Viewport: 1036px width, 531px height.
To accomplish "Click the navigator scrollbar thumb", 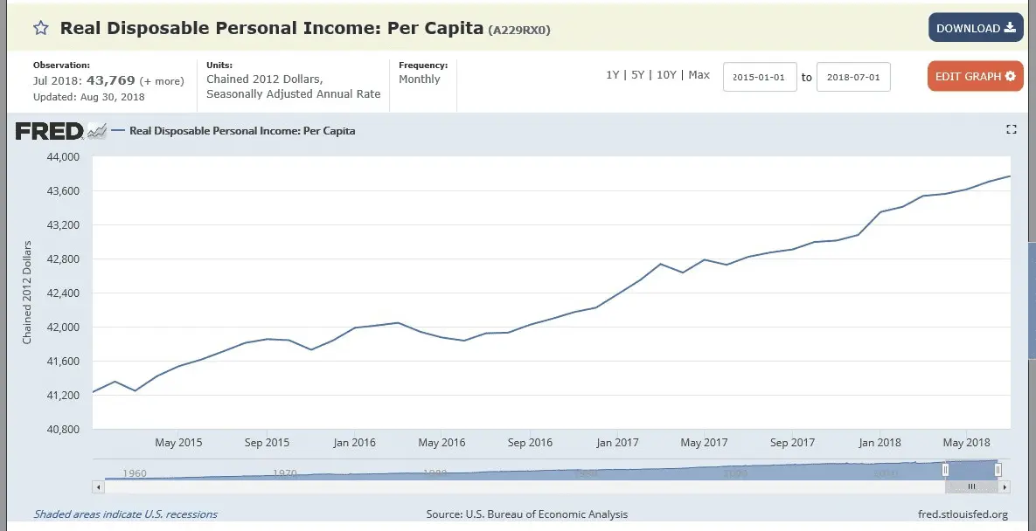I will [x=971, y=486].
